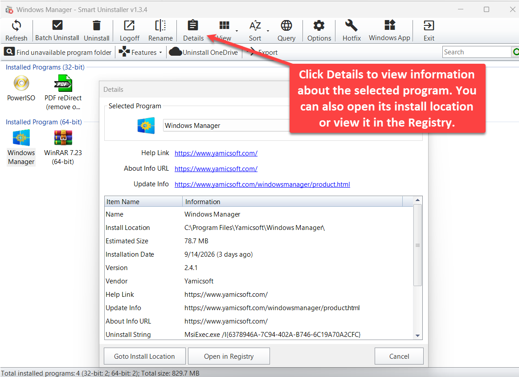The width and height of the screenshot is (519, 377).
Task: Click the Logoff toolbar icon
Action: [129, 25]
